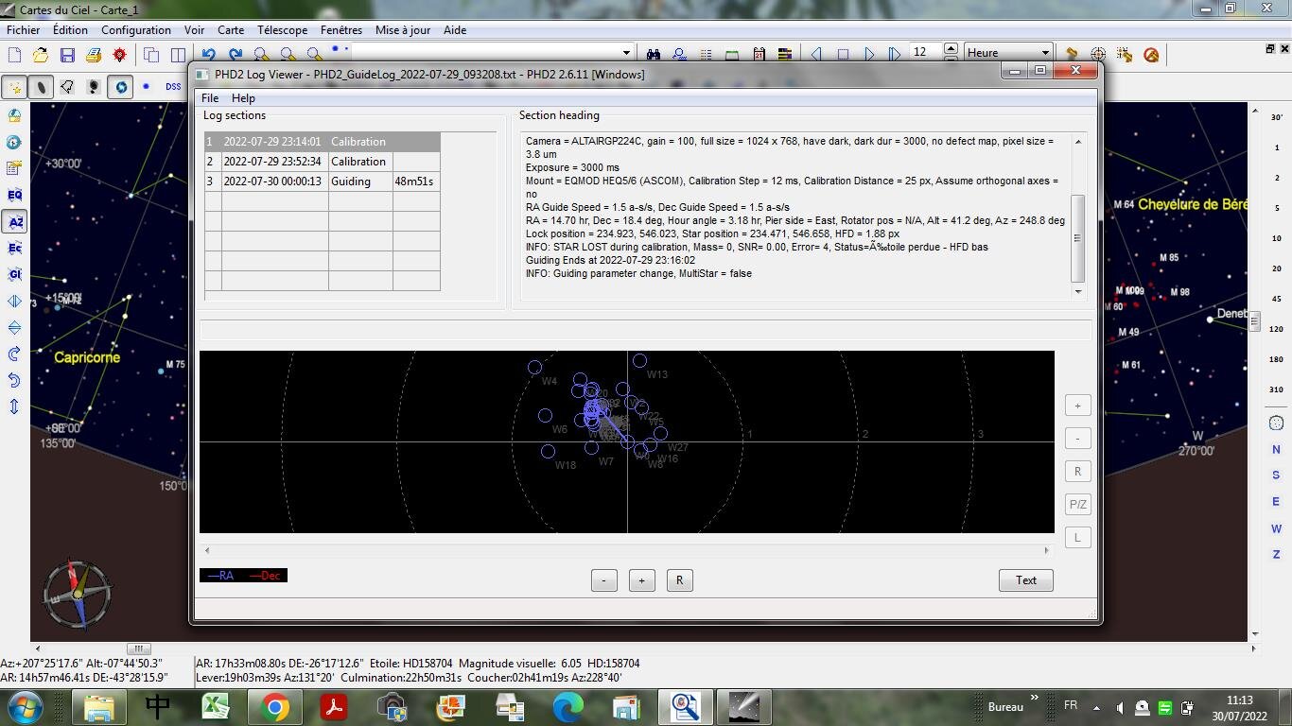Select the 23:52:34 Calibration log section
Image resolution: width=1292 pixels, height=726 pixels.
tap(323, 162)
